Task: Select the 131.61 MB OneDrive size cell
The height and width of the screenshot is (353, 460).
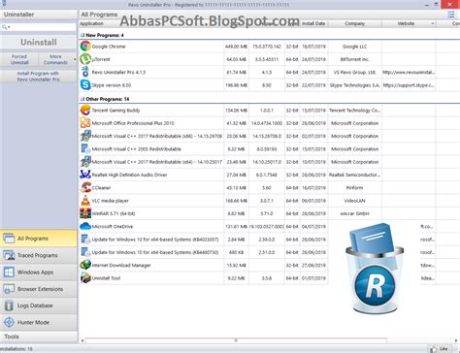Action: [236, 227]
